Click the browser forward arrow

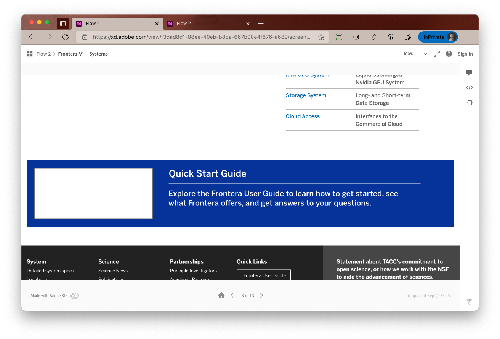coord(49,37)
